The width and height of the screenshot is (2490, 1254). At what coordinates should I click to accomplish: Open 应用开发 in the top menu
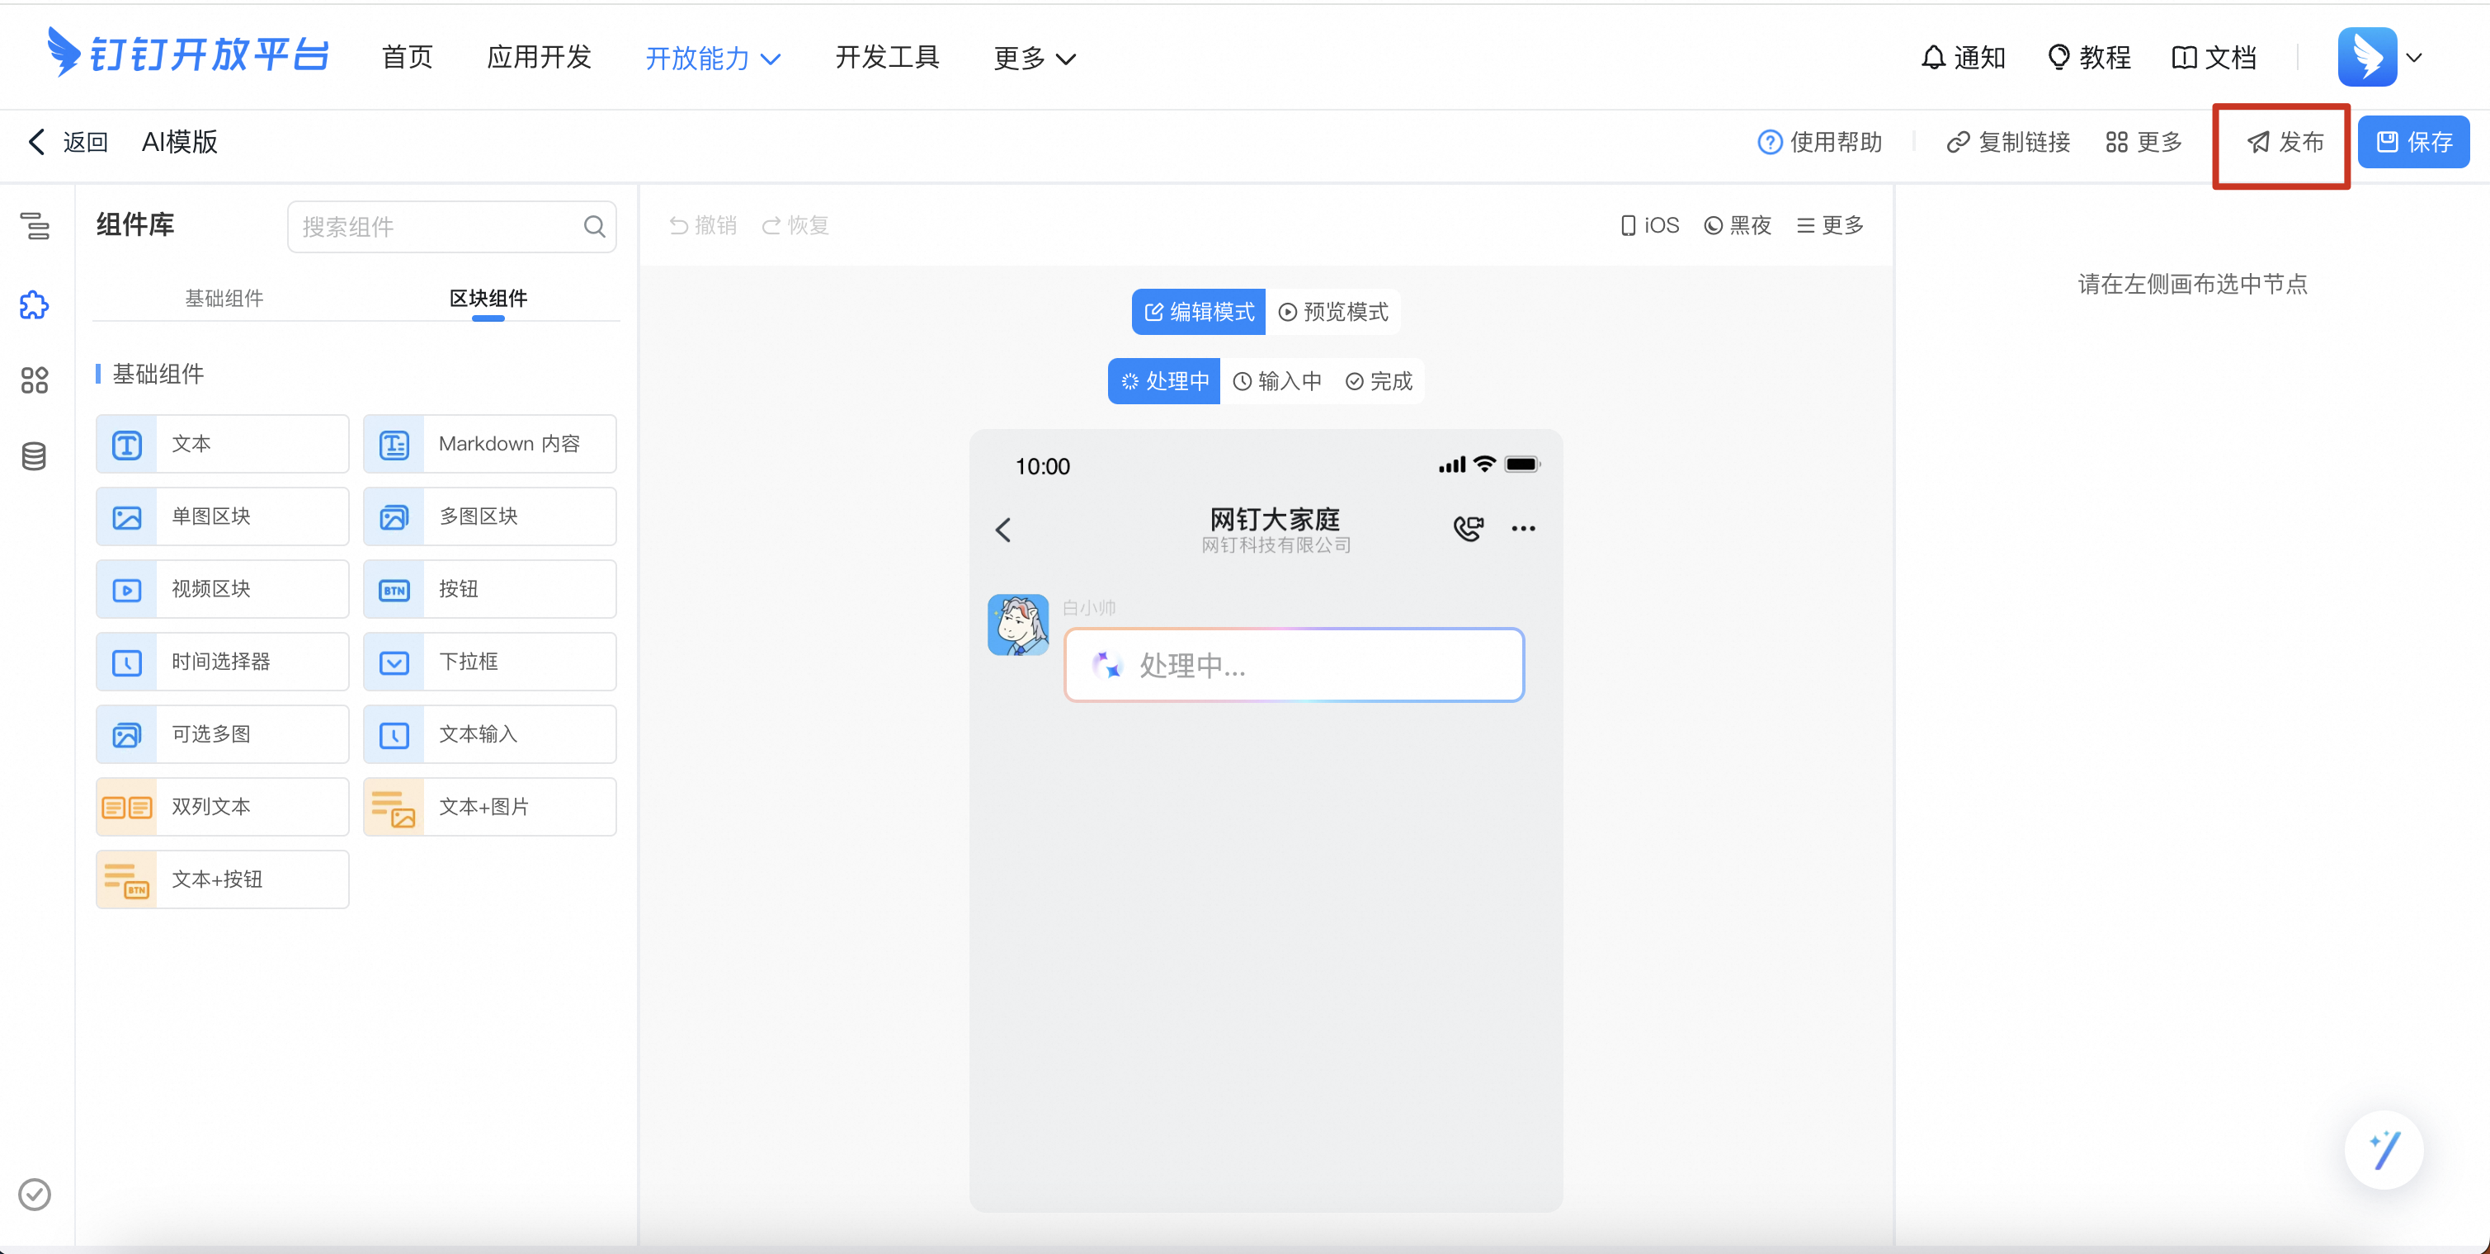(x=539, y=57)
